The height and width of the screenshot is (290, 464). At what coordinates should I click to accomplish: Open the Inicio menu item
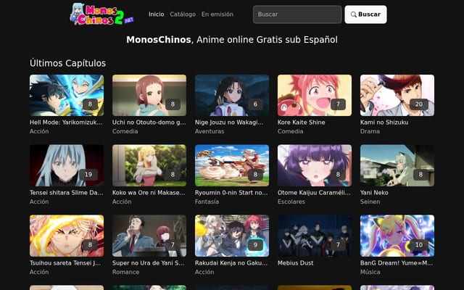pyautogui.click(x=157, y=14)
